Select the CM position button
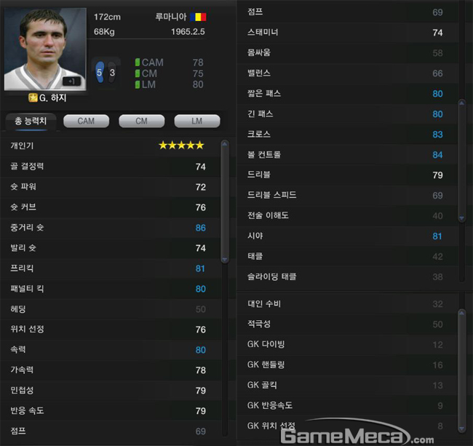The width and height of the screenshot is (473, 446). [x=142, y=122]
